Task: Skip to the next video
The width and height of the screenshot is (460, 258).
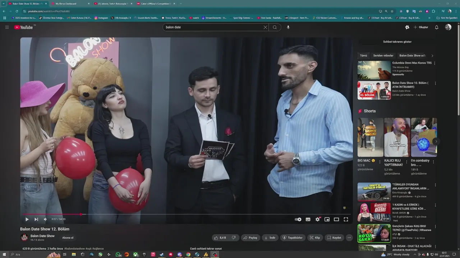Action: click(x=36, y=219)
